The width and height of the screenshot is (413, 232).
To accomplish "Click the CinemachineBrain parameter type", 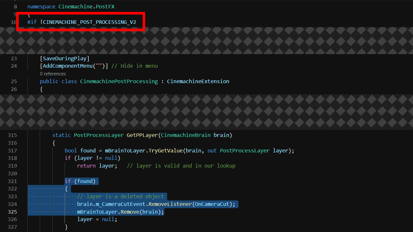I will 186,135.
